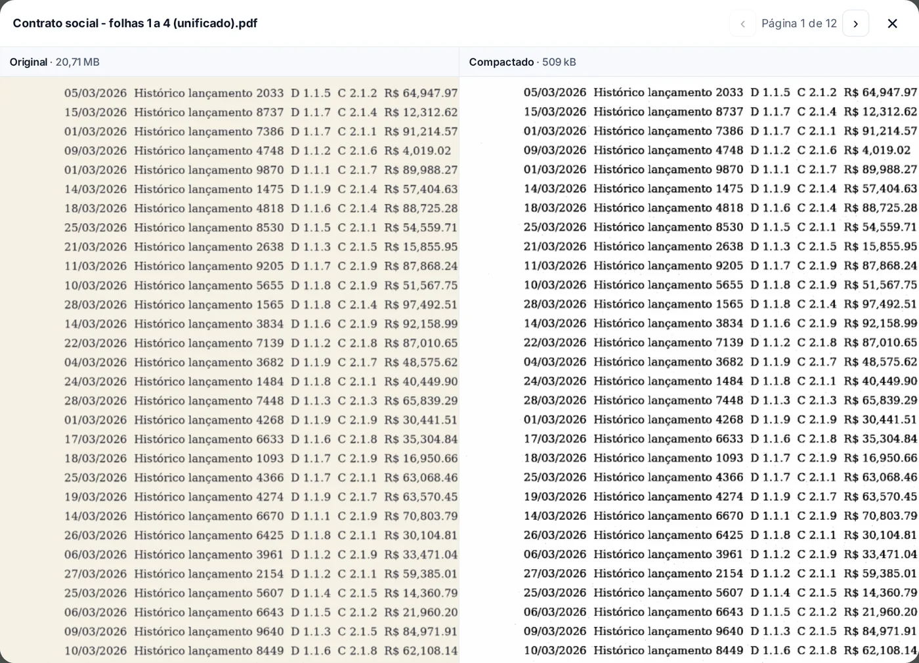This screenshot has height=663, width=919.
Task: Select 'lançamento 8737' row in Compactado pane
Action: click(721, 112)
